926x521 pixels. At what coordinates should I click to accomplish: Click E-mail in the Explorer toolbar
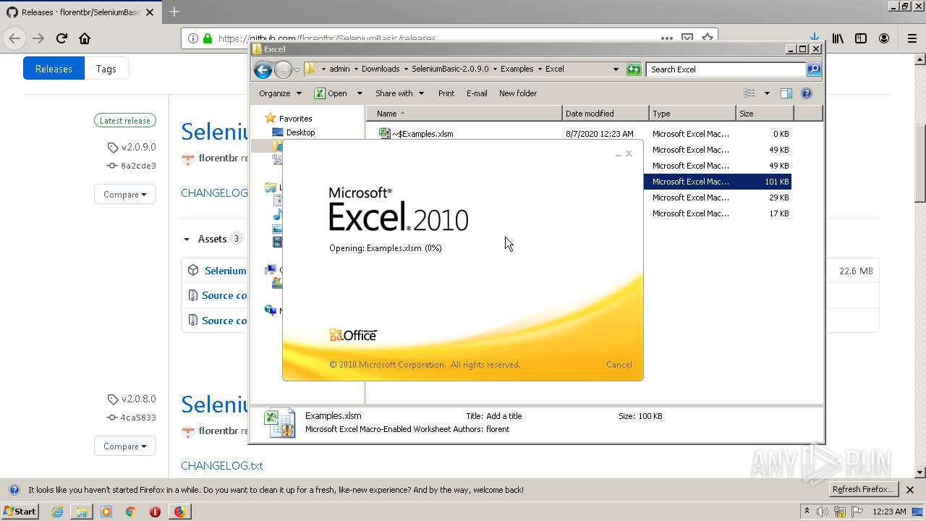(477, 93)
